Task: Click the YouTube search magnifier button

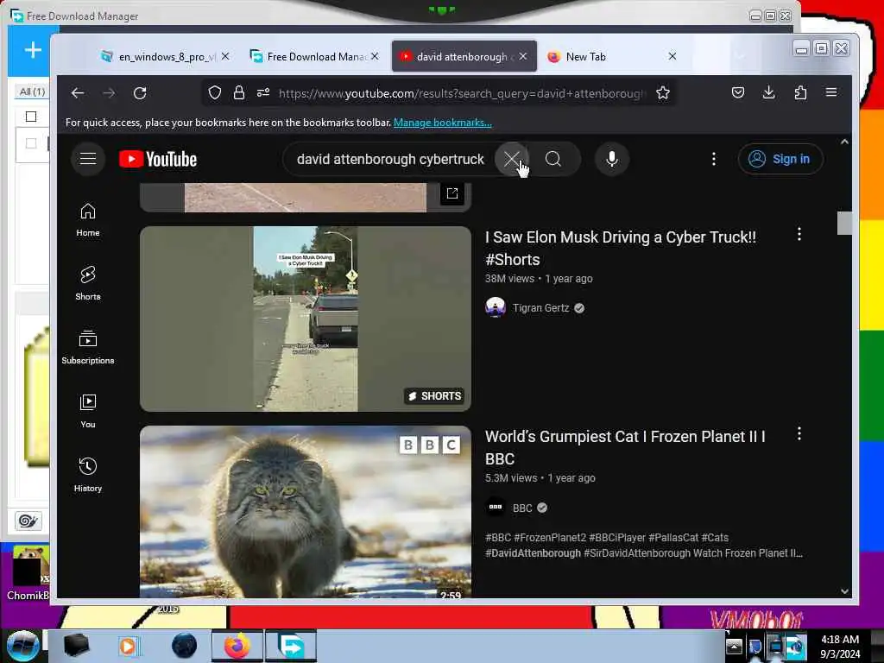Action: pyautogui.click(x=553, y=159)
